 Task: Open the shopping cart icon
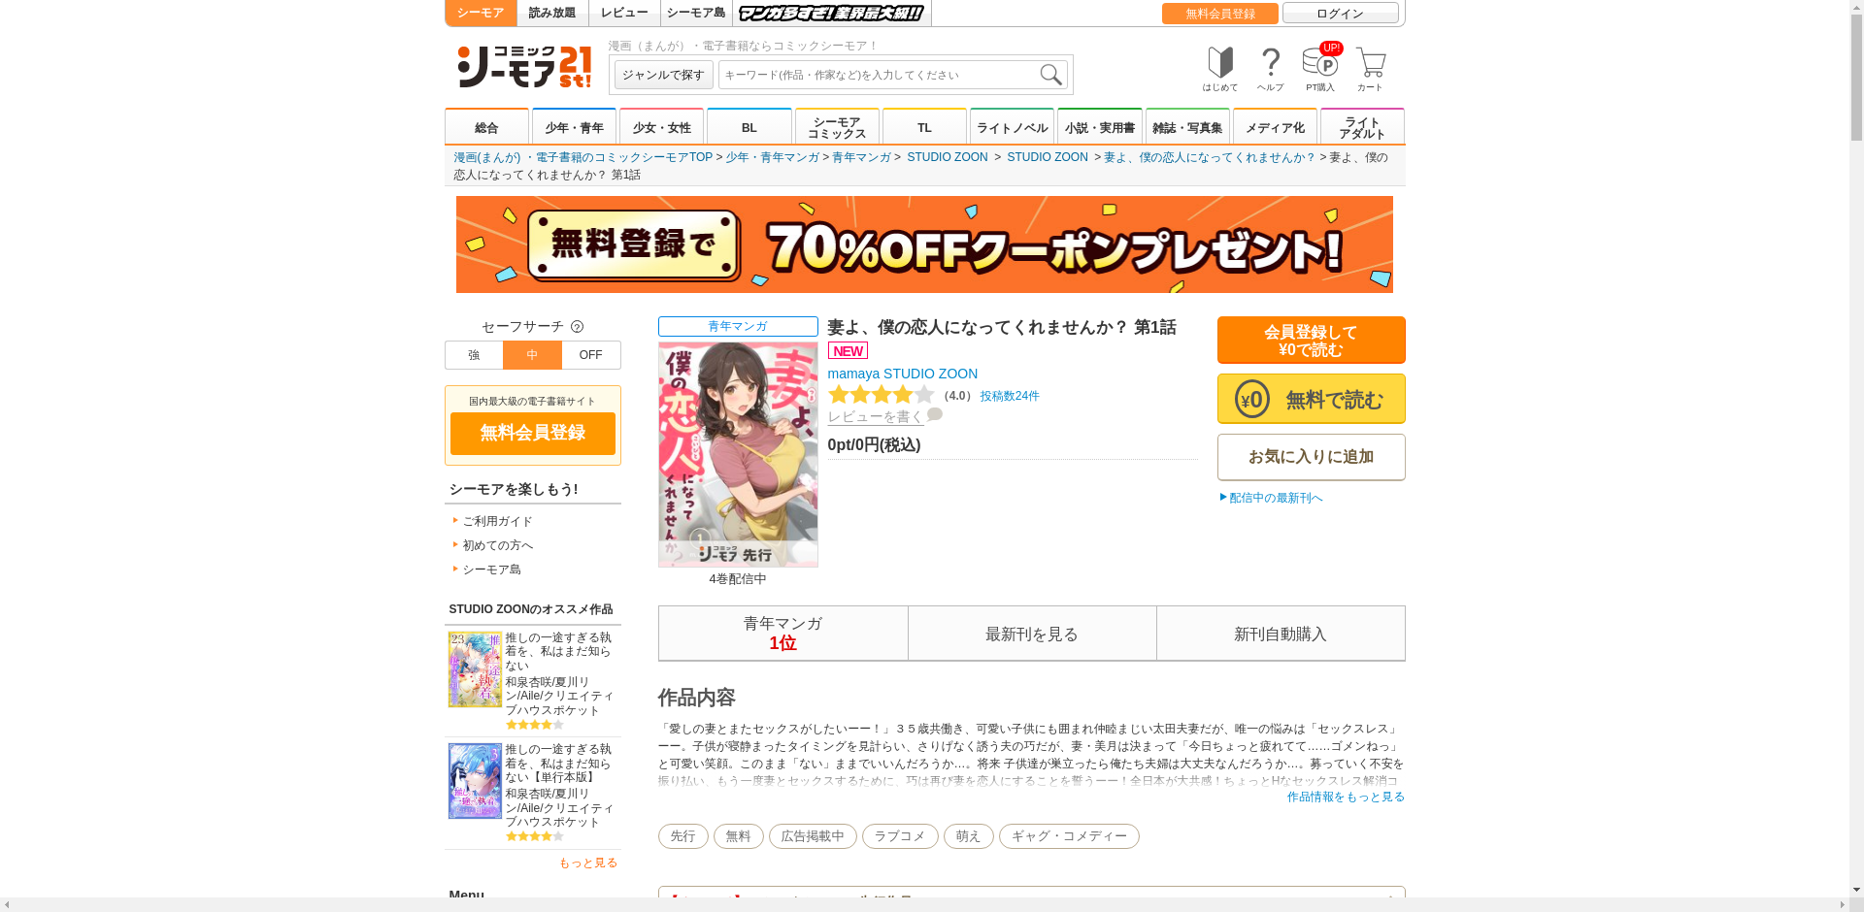point(1369,64)
